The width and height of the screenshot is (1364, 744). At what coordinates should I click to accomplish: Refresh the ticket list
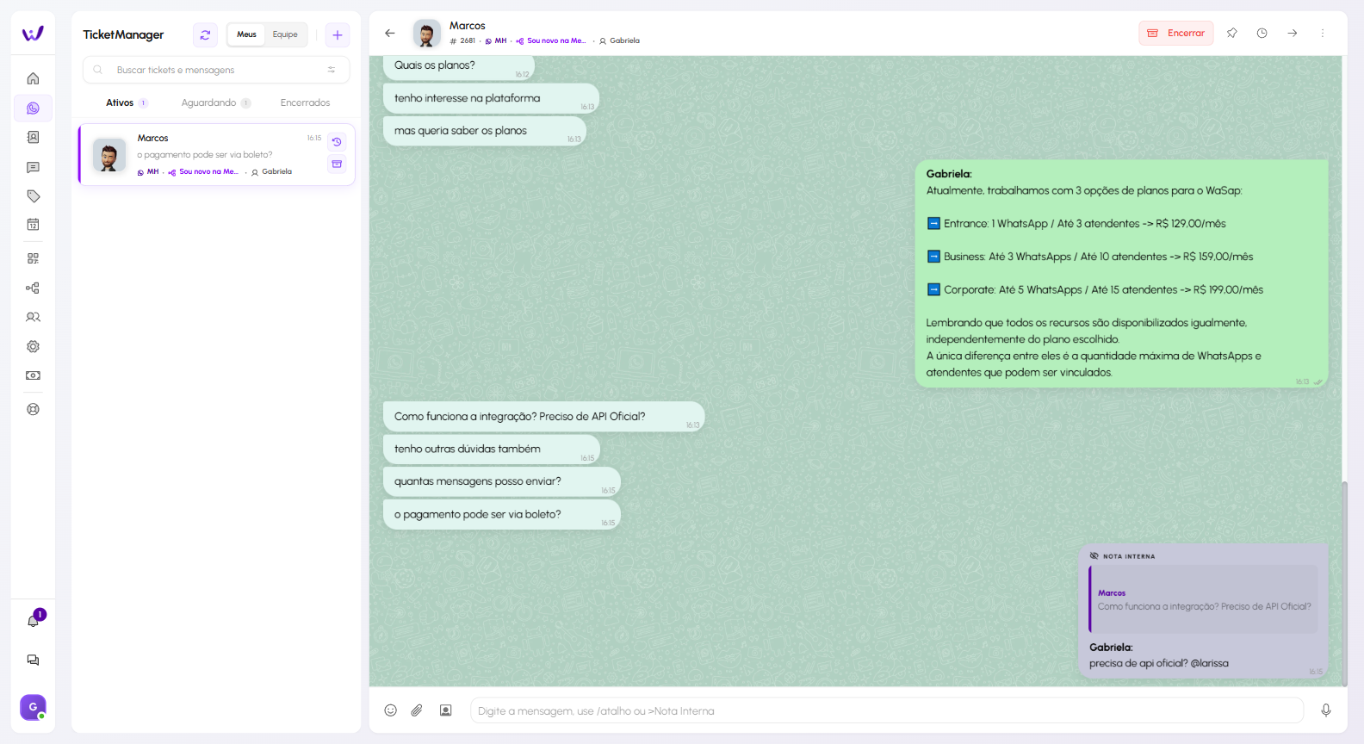(x=205, y=34)
